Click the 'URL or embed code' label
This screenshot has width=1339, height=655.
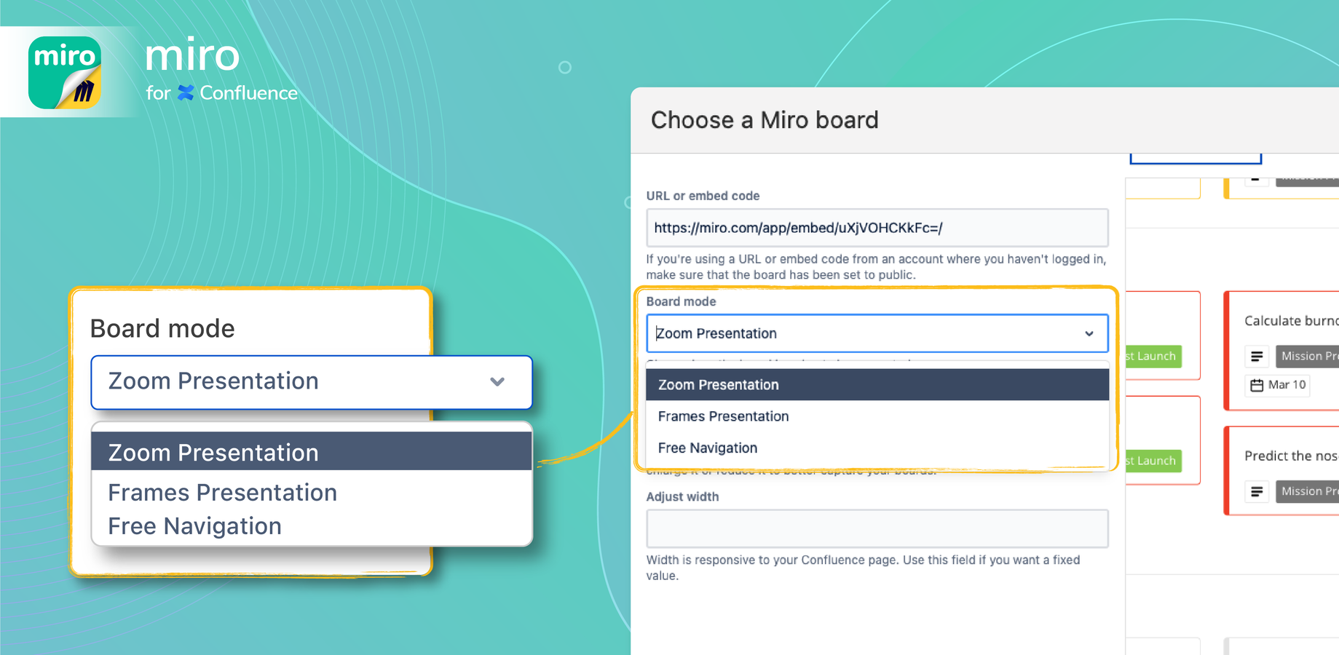pos(703,196)
